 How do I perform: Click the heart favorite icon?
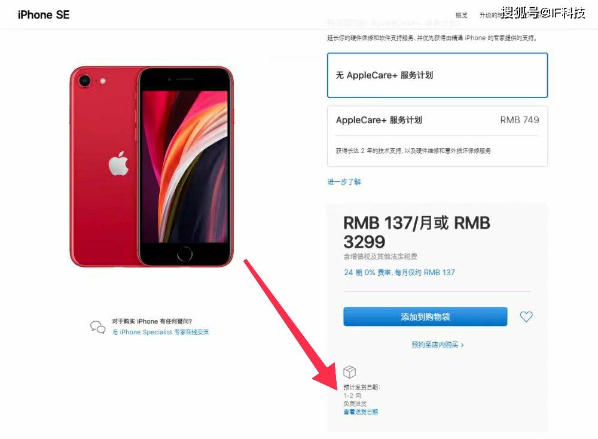coord(526,316)
